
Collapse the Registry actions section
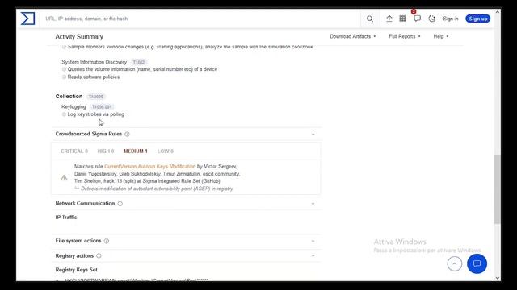(313, 256)
